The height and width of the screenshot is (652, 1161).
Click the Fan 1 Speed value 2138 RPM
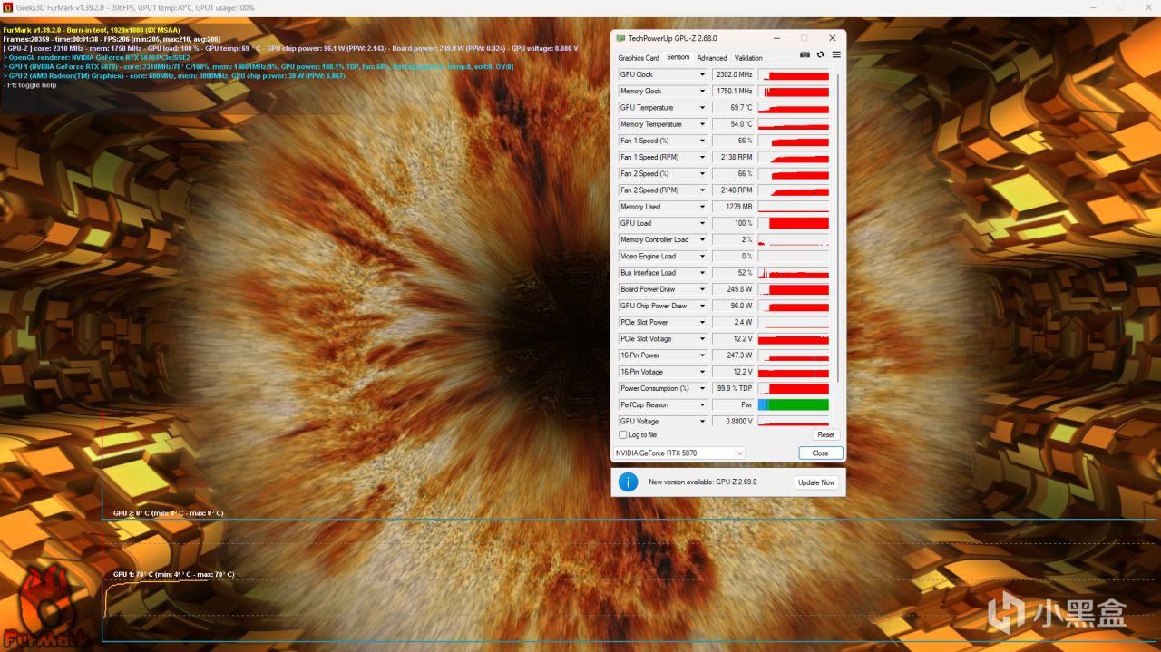[x=733, y=157]
